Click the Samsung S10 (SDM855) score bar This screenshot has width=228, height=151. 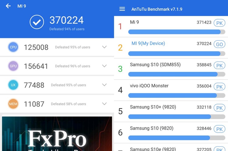tap(177, 74)
